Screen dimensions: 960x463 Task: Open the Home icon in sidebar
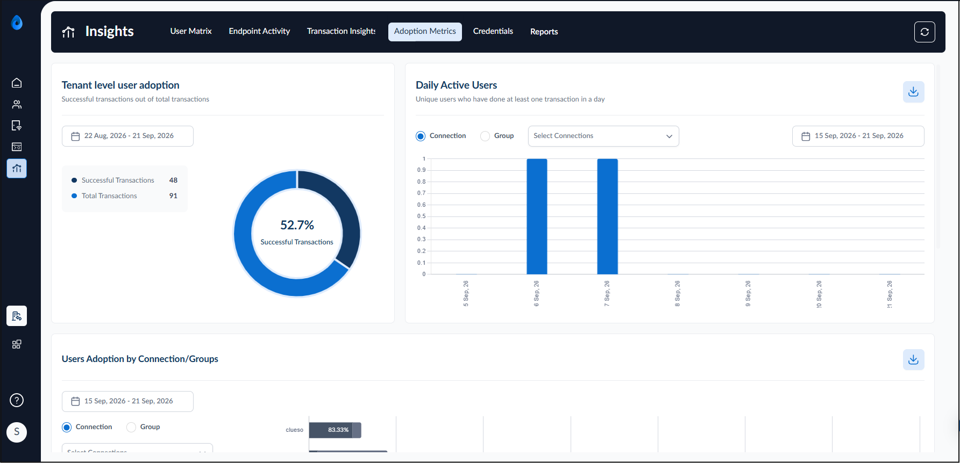click(17, 83)
